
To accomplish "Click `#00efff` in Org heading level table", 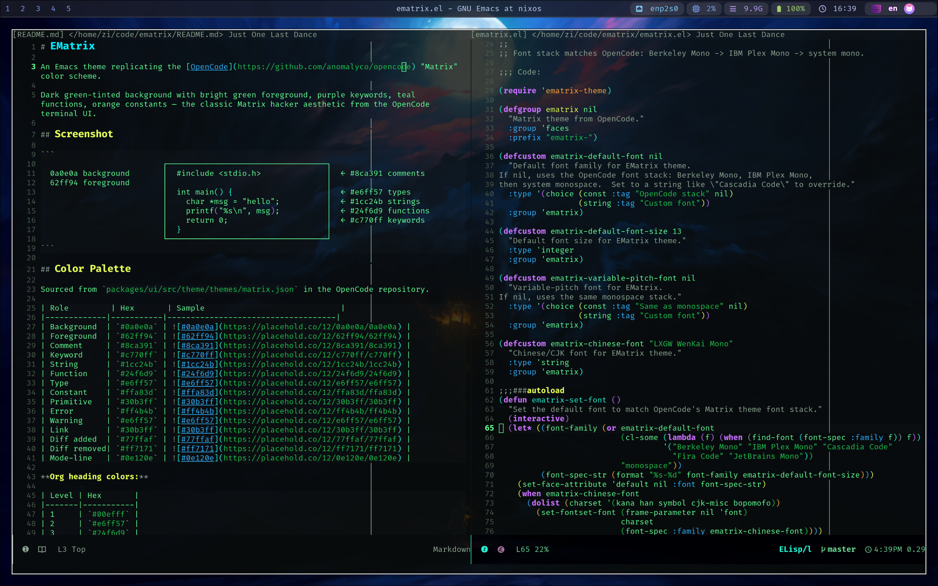I will coord(108,514).
